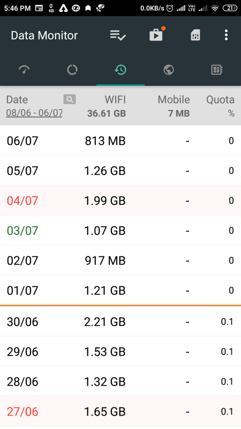
Task: Open the widget layout tab icon
Action: pyautogui.click(x=217, y=70)
